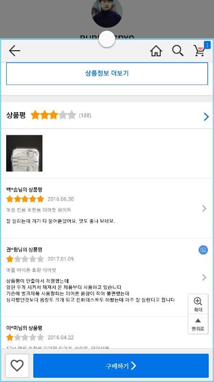
Task: Click 상품정보 더보기 button
Action: (107, 74)
